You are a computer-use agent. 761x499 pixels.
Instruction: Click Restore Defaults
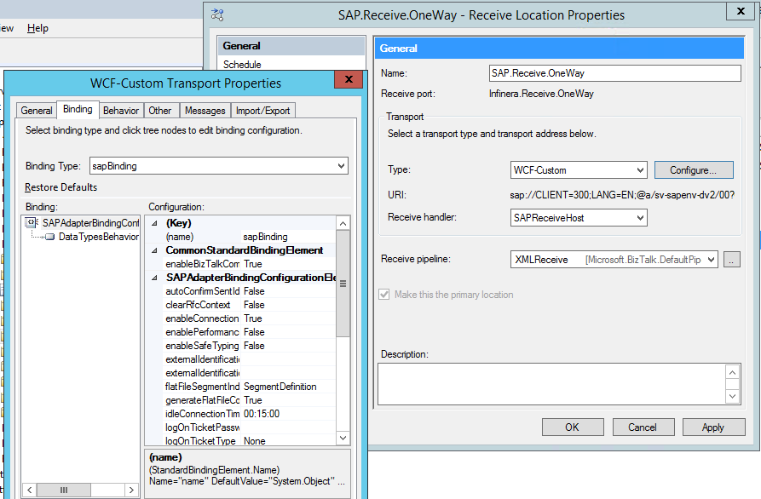point(61,187)
